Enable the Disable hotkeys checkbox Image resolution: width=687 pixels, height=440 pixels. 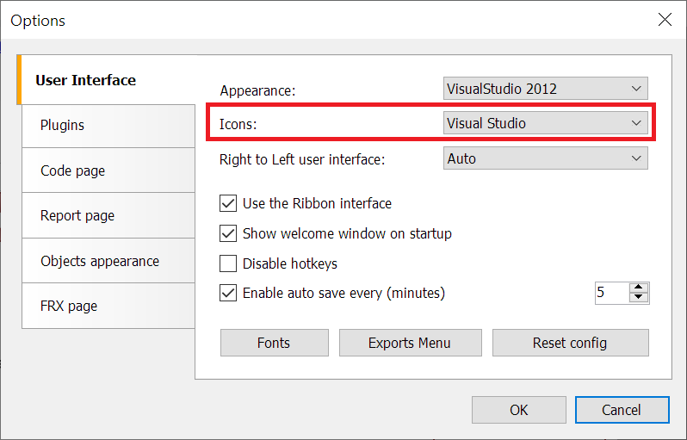pos(228,263)
